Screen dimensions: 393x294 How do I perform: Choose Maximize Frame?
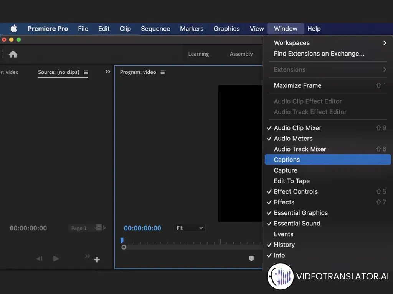pos(328,85)
